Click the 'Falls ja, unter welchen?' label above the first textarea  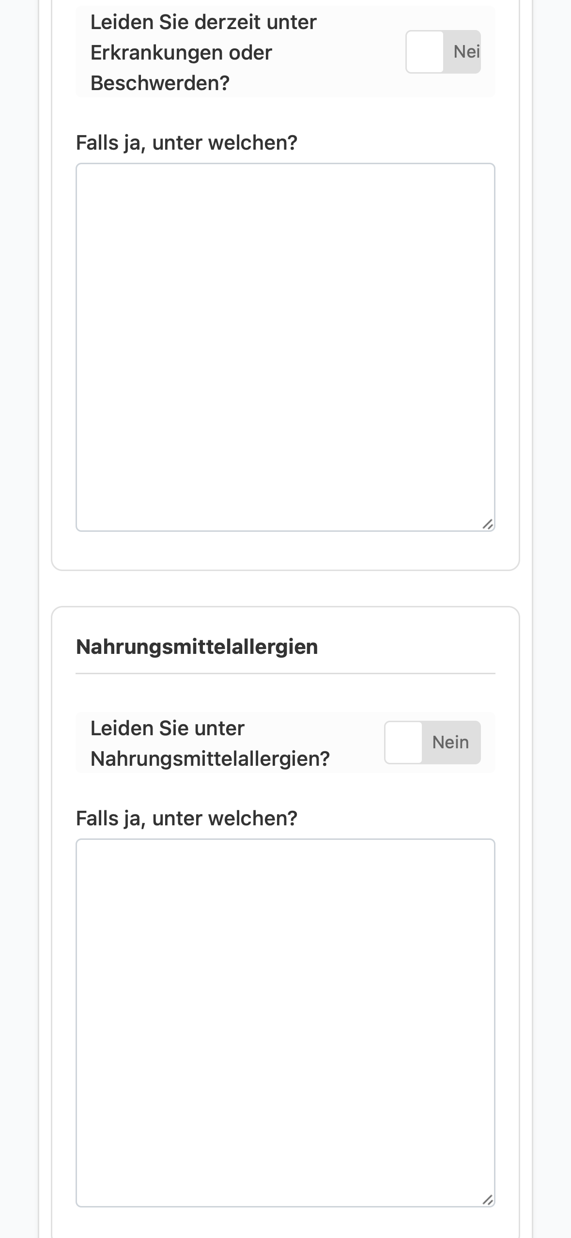coord(186,143)
